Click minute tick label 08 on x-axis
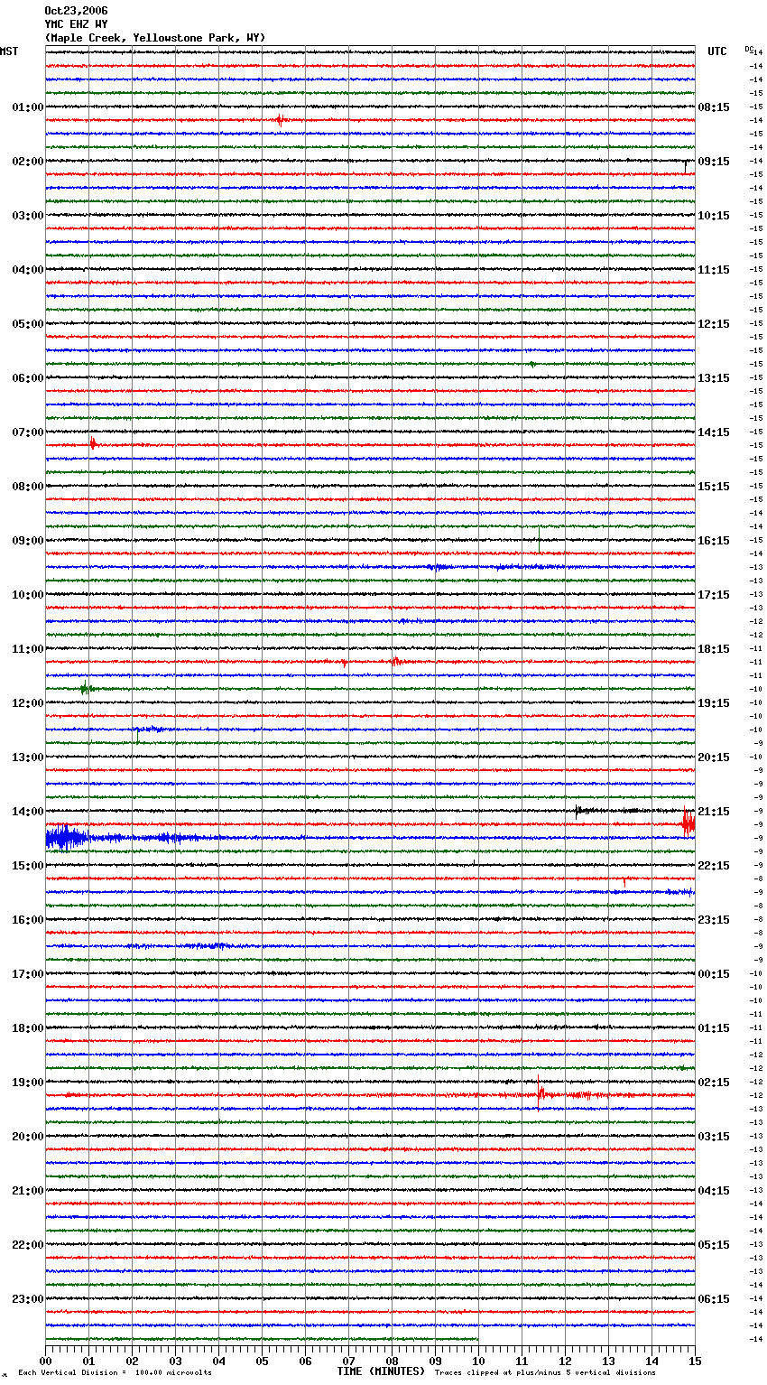This screenshot has height=1385, width=767. [x=392, y=1361]
